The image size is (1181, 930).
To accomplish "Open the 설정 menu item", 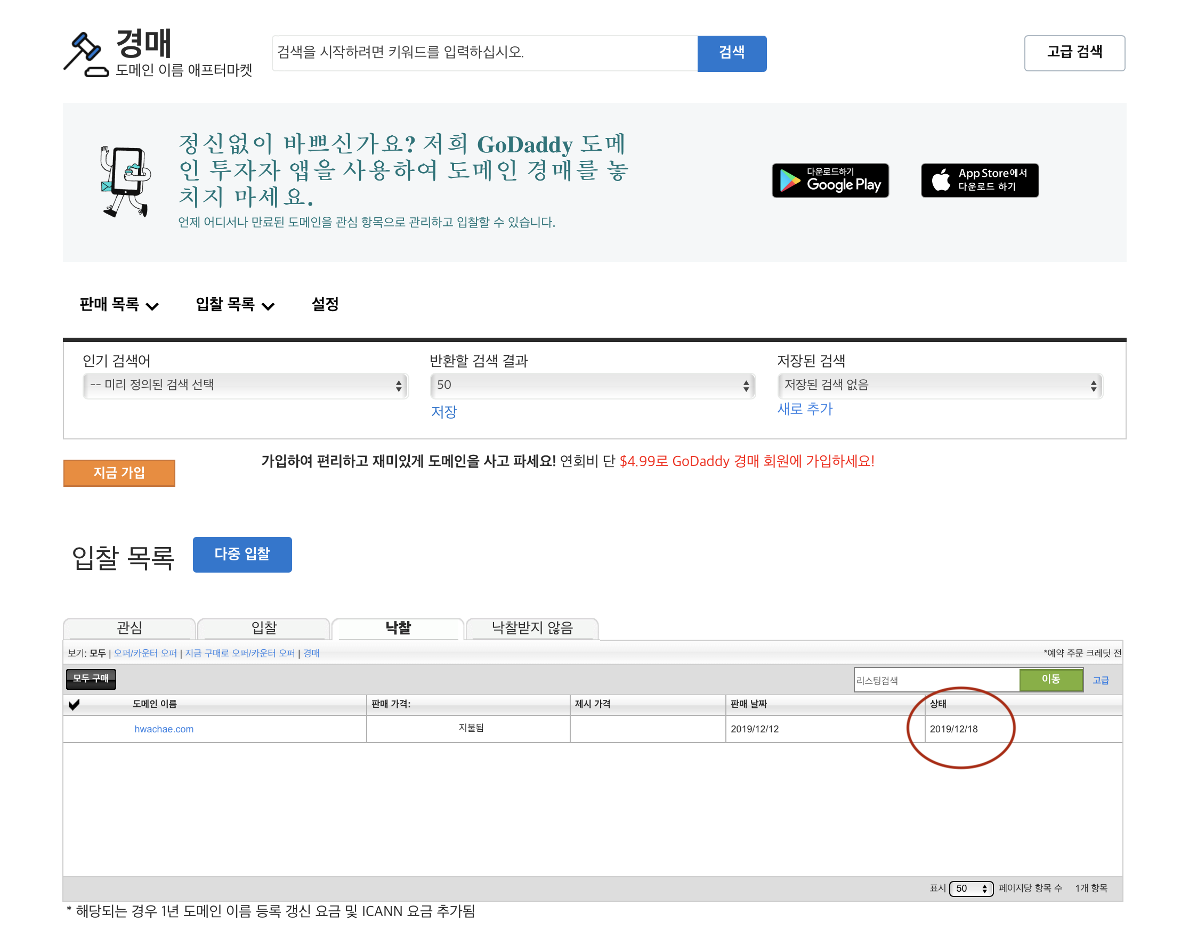I will (x=325, y=304).
